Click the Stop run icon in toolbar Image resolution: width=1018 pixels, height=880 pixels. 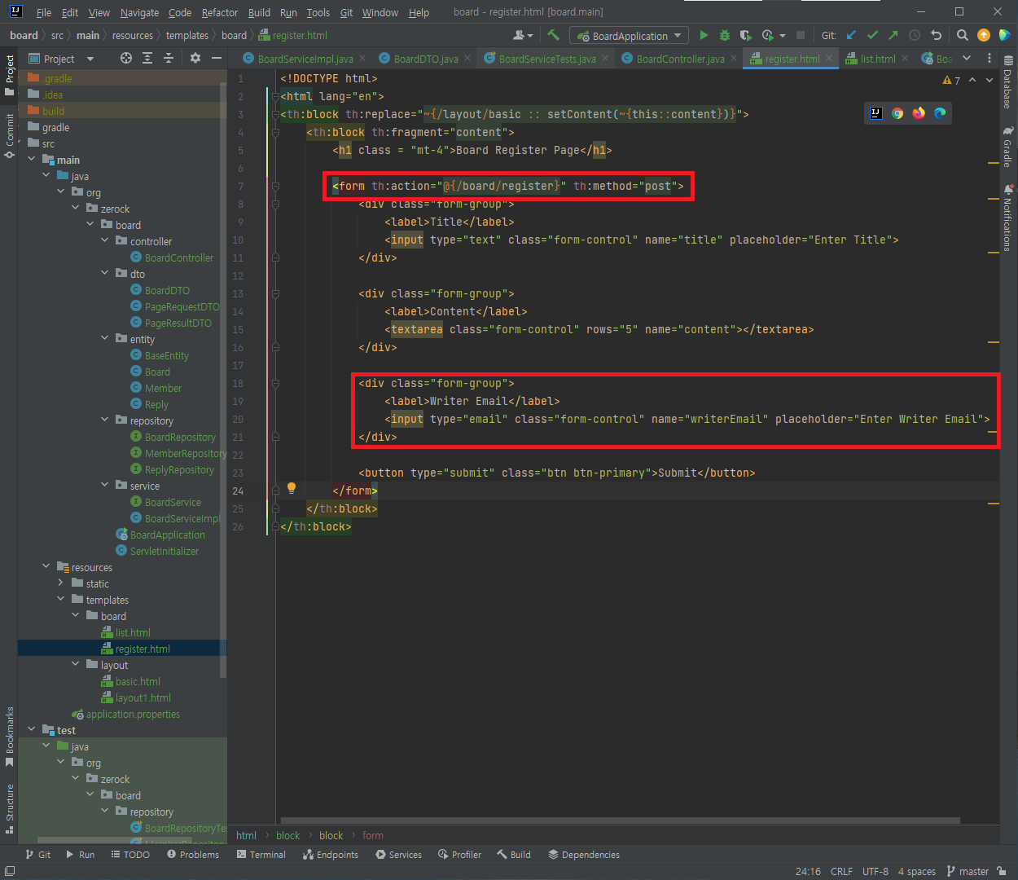[801, 35]
